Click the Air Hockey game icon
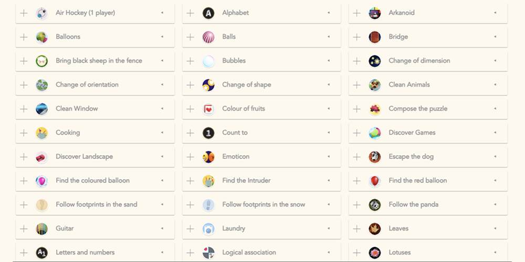This screenshot has width=525, height=262. (x=42, y=13)
